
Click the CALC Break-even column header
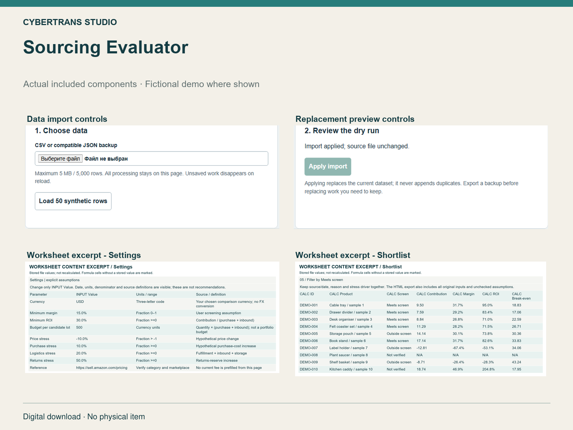click(521, 296)
